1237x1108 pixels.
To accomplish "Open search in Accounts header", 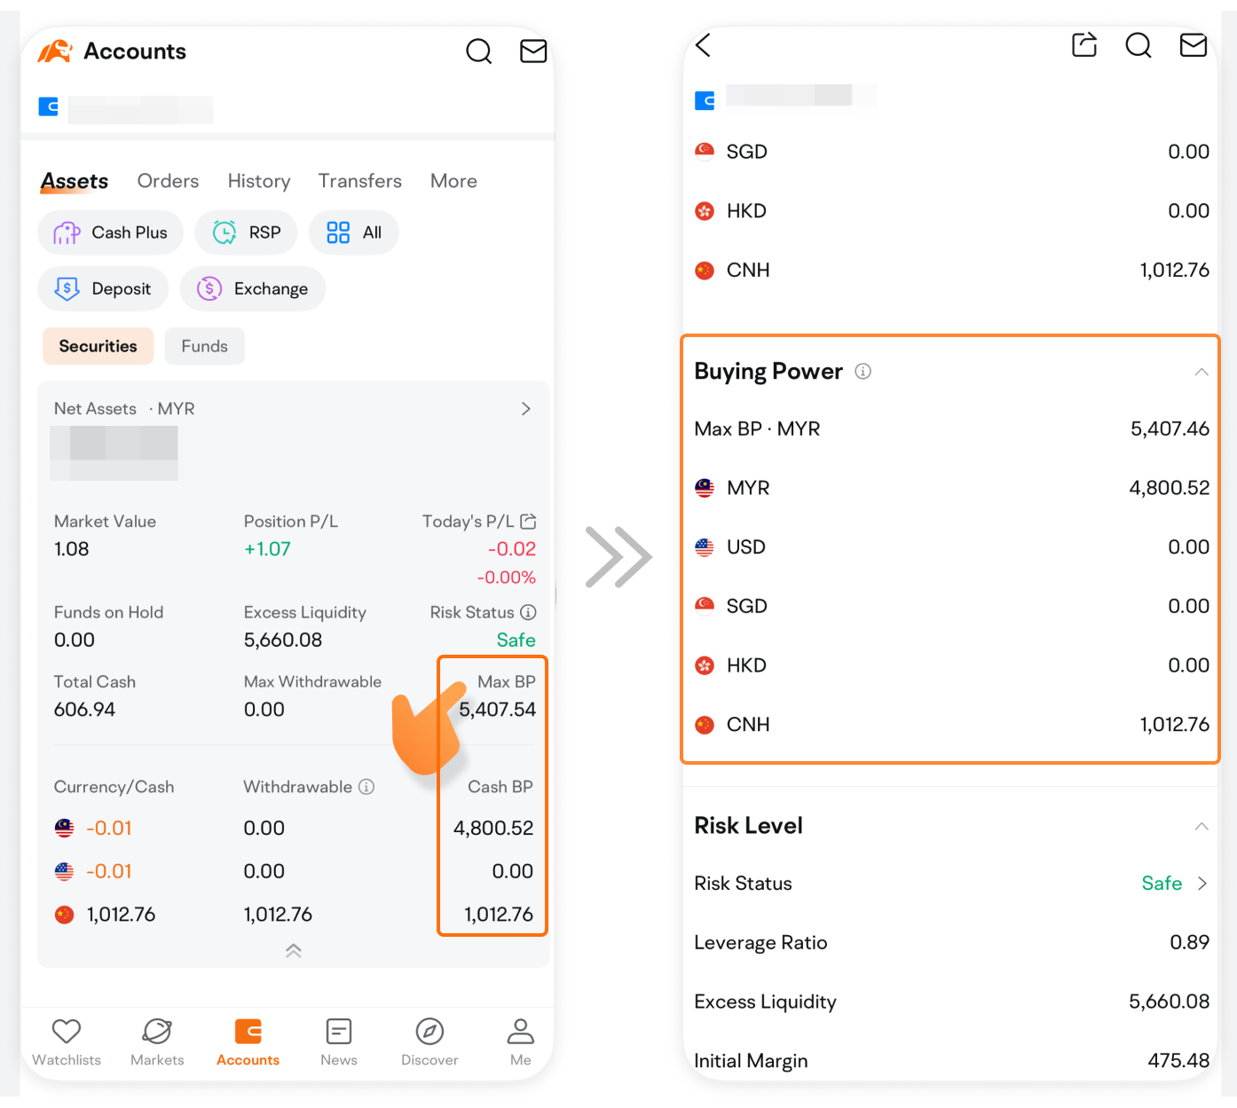I will [x=479, y=51].
